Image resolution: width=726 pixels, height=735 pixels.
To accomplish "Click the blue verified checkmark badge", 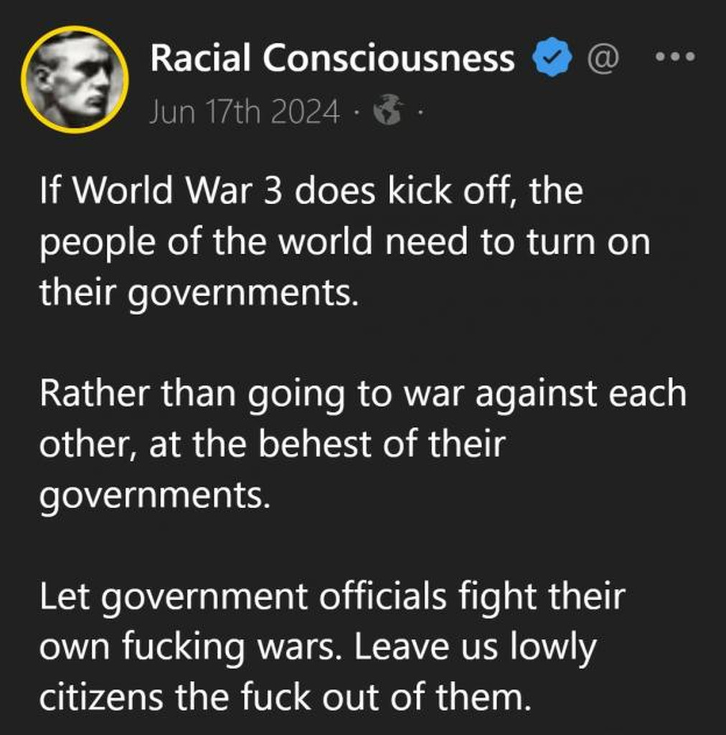I will pos(552,57).
